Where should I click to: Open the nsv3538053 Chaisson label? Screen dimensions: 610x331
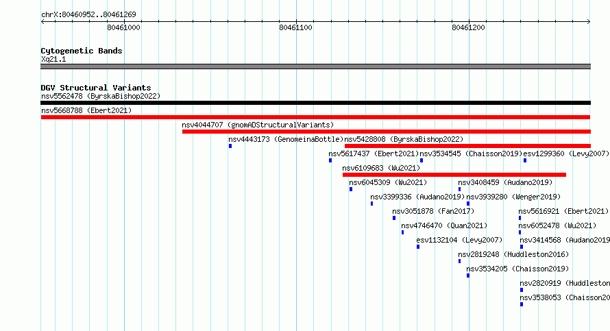[565, 297]
